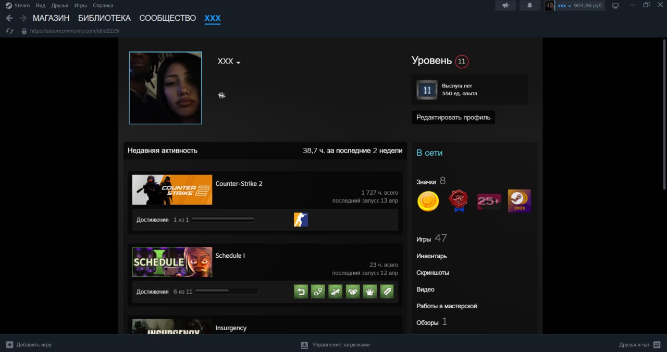Image resolution: width=667 pixels, height=352 pixels.
Task: Click Schedule I crown achievement icon
Action: (369, 292)
